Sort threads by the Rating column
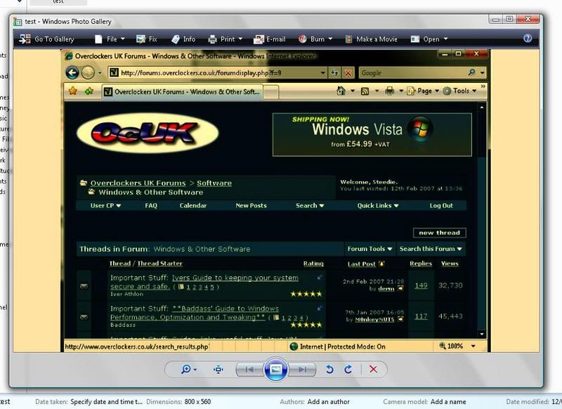This screenshot has width=562, height=409. [x=313, y=264]
